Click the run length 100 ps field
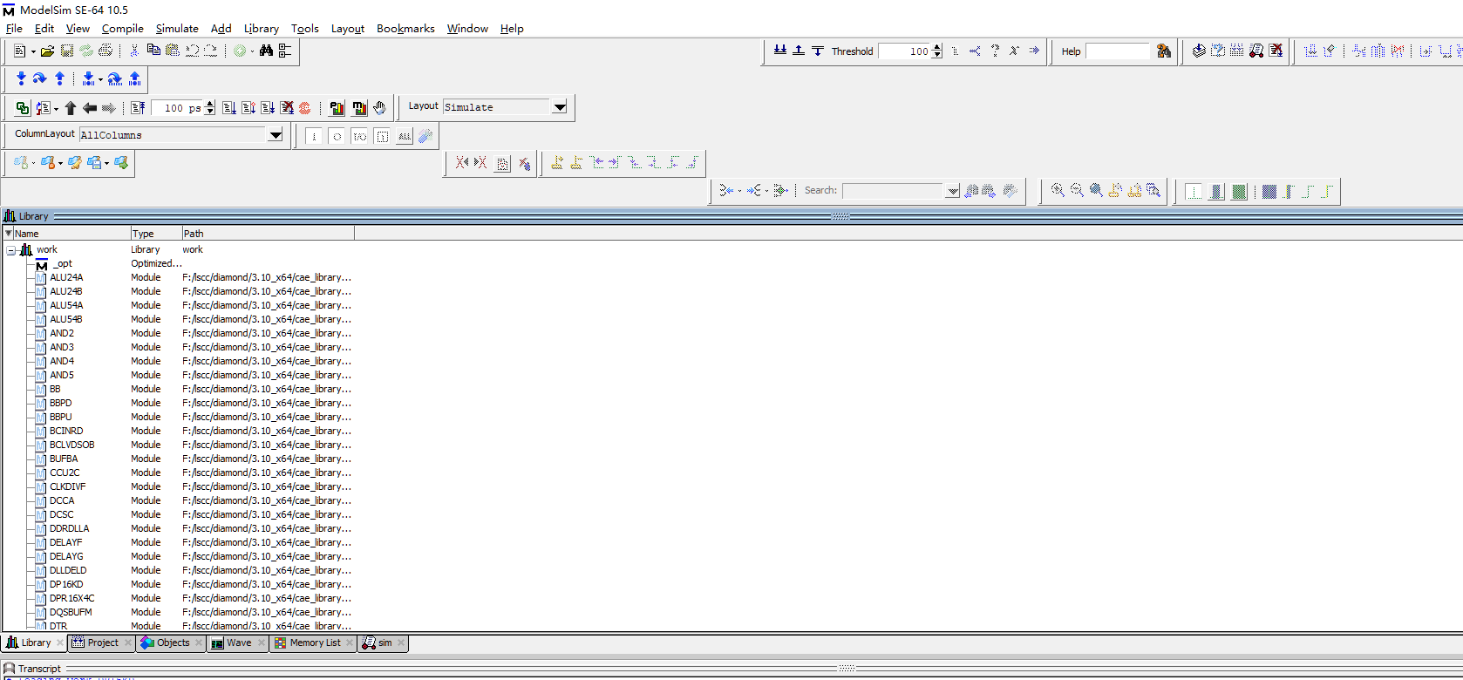 178,108
